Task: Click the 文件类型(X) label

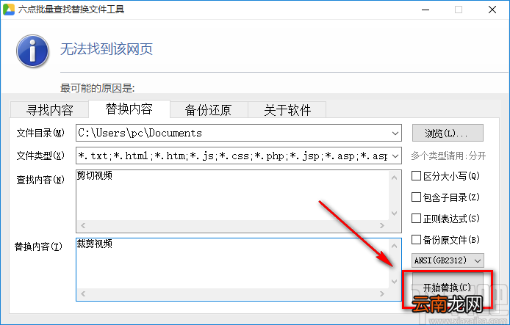Action: click(x=40, y=156)
